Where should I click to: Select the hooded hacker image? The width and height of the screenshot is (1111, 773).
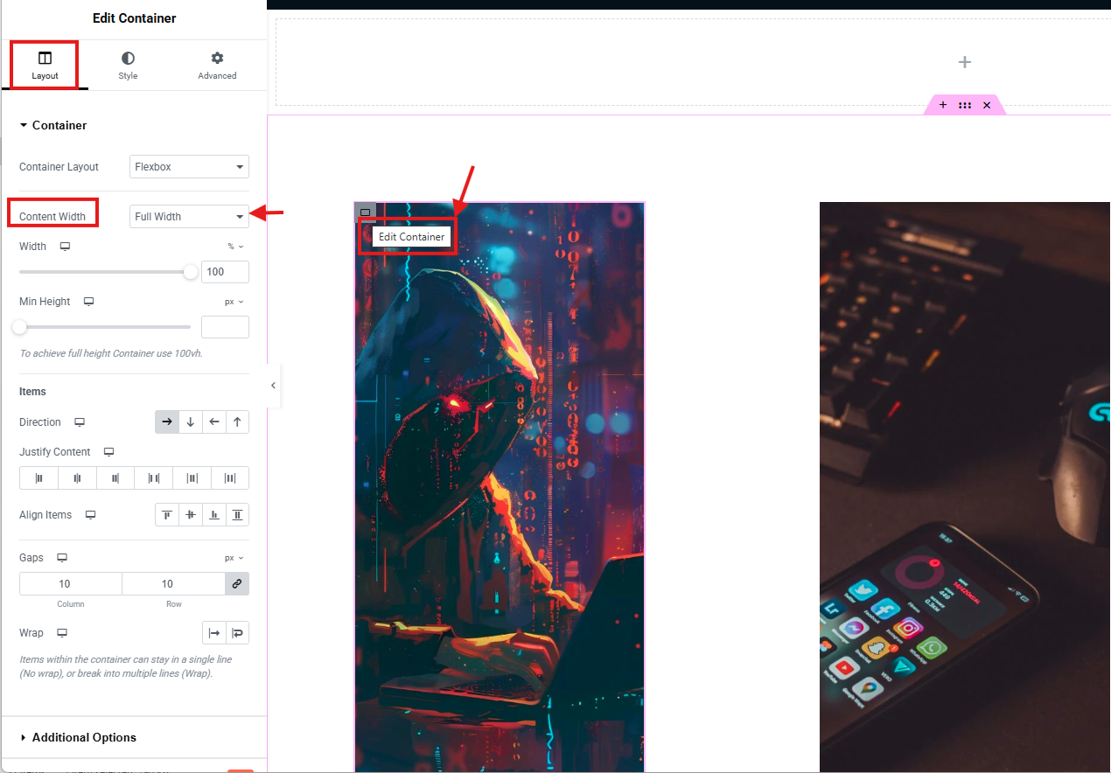[x=500, y=487]
